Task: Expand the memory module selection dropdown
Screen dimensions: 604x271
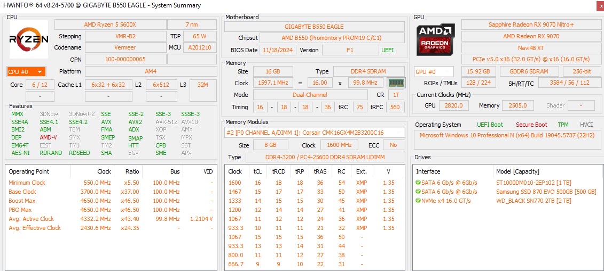Action: click(315, 133)
